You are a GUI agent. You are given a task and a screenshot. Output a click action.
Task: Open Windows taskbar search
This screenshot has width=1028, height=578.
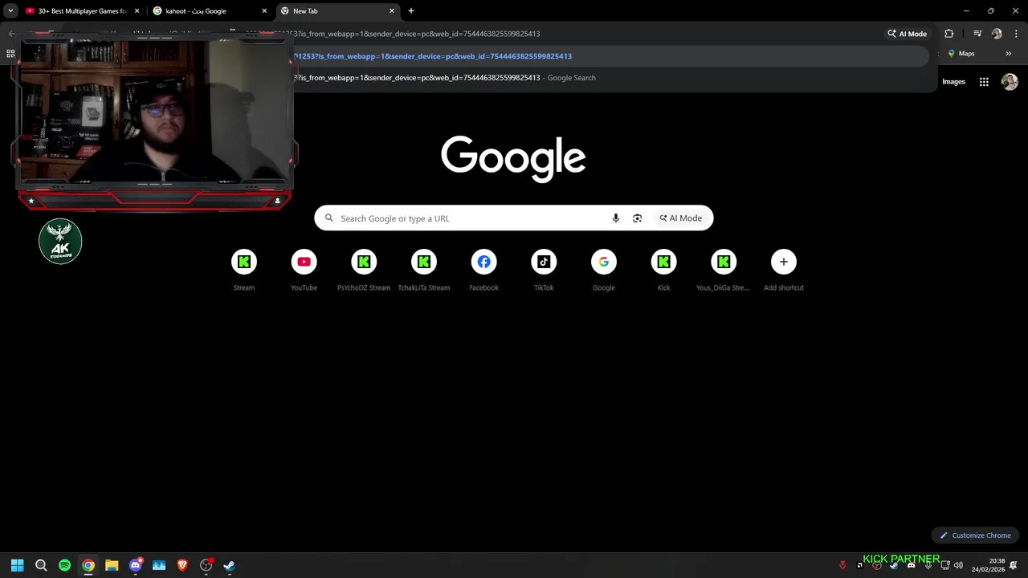41,565
